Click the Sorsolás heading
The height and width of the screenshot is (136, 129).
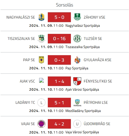point(64,5)
